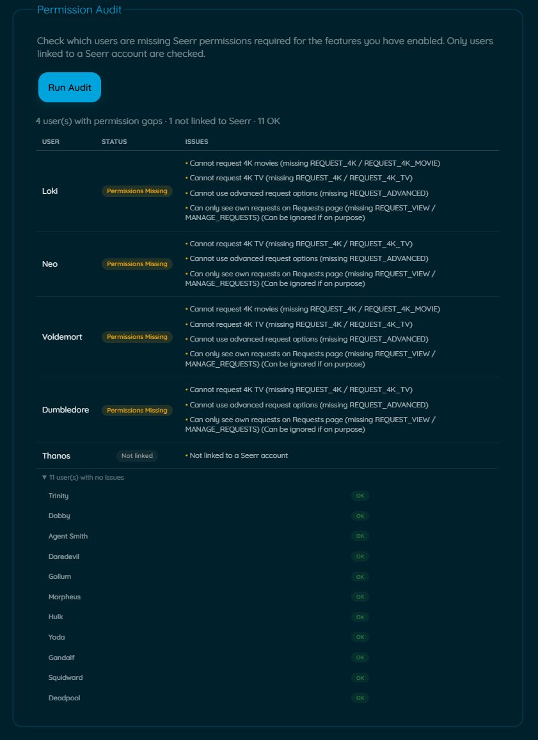Select Daredevil in the no-issues list

coord(64,556)
